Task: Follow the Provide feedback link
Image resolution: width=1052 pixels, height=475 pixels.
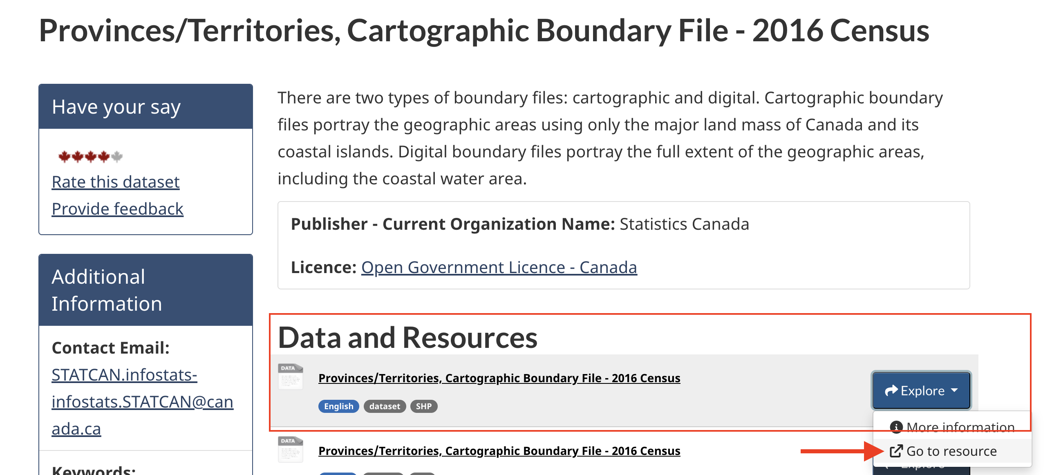Action: 118,209
